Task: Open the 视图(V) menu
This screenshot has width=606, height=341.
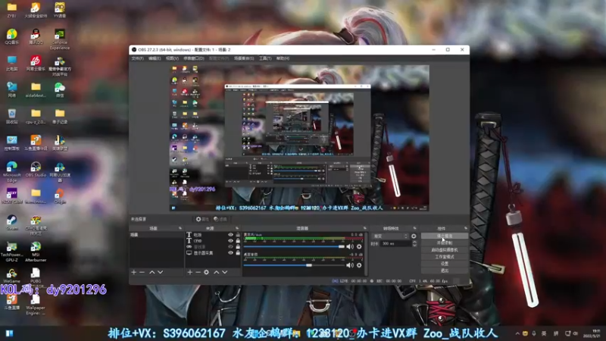Action: 172,58
